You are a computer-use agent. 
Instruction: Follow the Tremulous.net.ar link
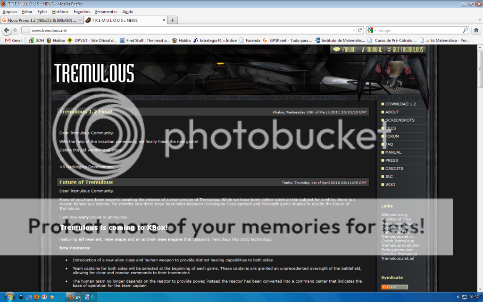[x=398, y=258]
